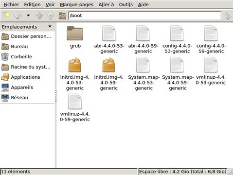Open the Outils menu

click(x=126, y=4)
